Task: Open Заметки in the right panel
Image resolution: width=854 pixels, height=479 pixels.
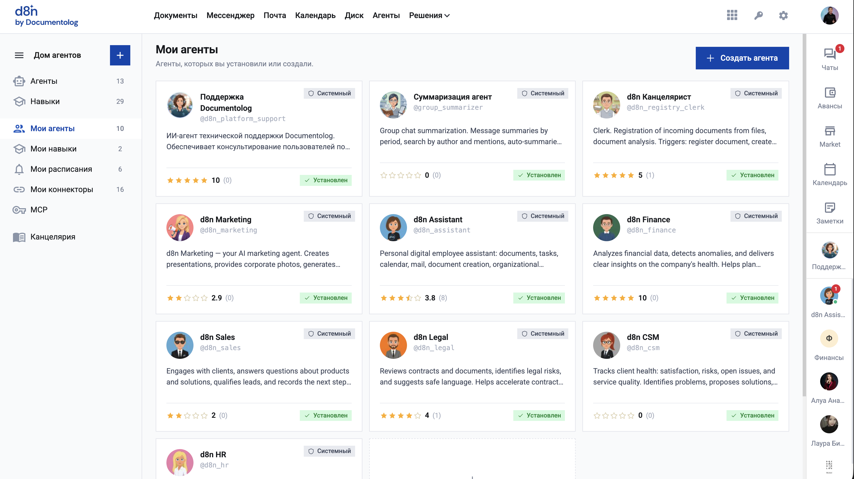Action: pyautogui.click(x=829, y=213)
